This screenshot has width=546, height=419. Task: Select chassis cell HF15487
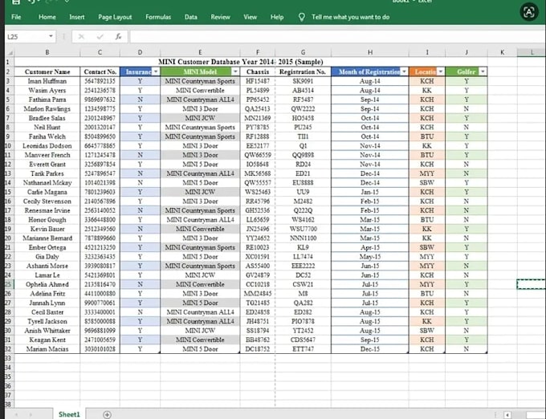point(257,81)
